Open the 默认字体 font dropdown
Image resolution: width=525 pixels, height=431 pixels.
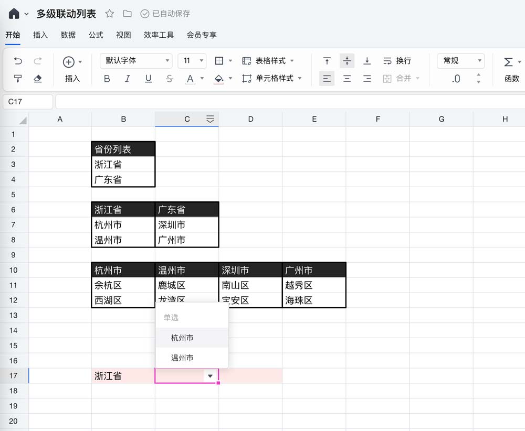click(x=135, y=61)
